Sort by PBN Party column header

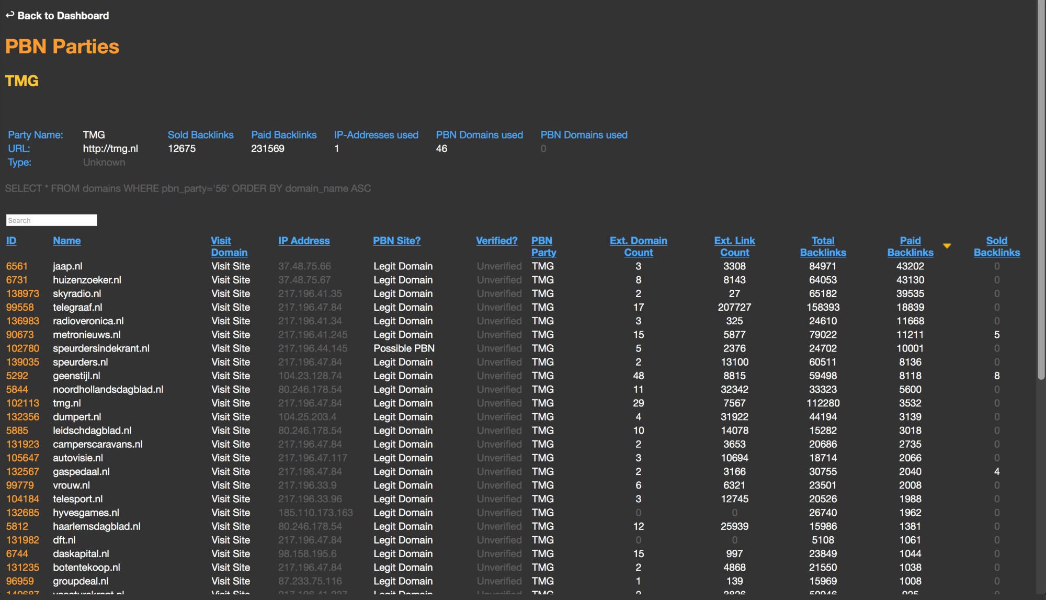click(x=544, y=246)
